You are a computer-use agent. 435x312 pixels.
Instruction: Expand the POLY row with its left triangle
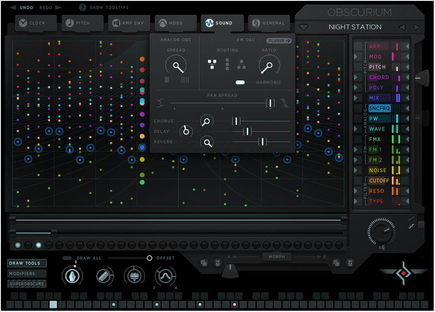356,87
